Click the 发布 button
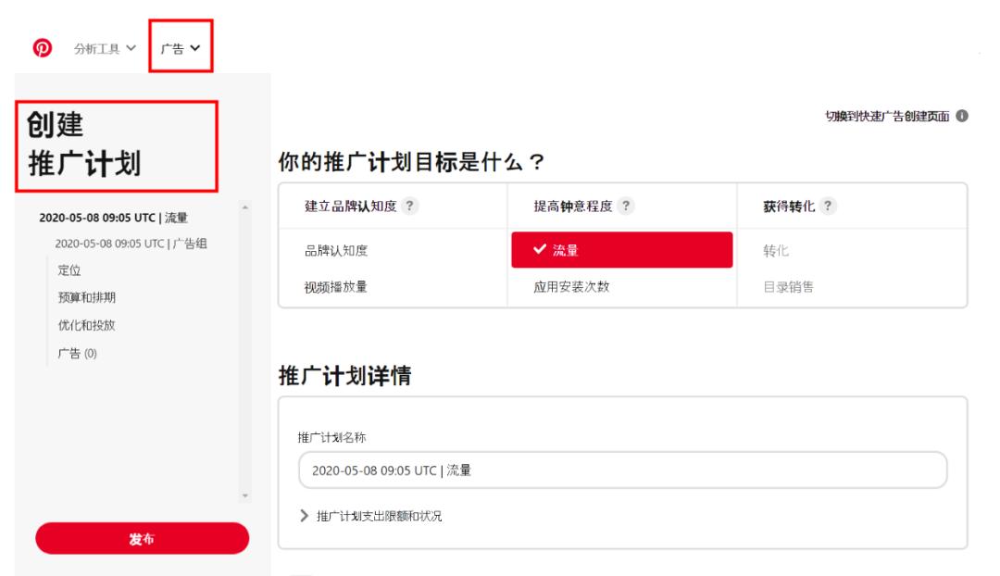1000x576 pixels. pos(142,538)
